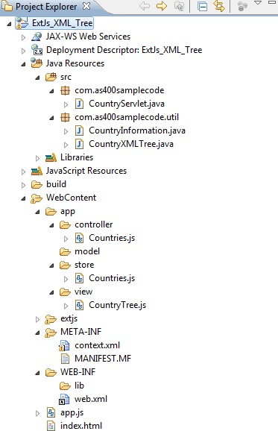Select CountryXMLTree.java in the tree
The height and width of the screenshot is (431, 278).
coord(131,144)
